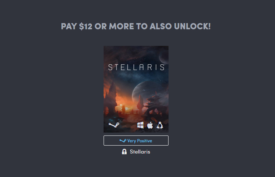Click the Steam platform icon on the cover
The height and width of the screenshot is (177, 275).
114,125
